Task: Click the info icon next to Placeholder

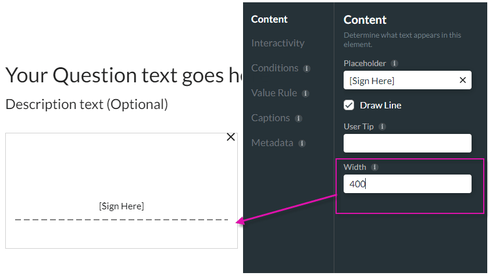Action: click(394, 63)
